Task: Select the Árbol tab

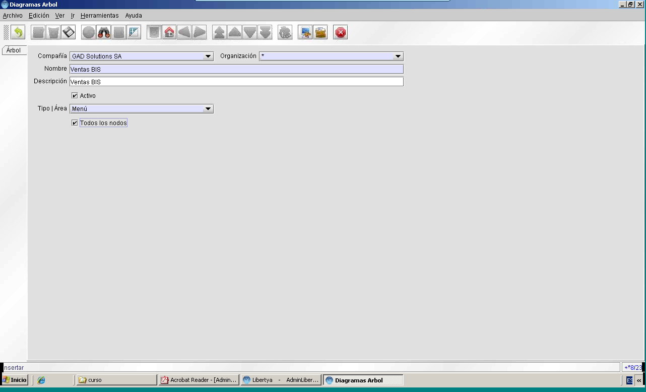Action: tap(14, 50)
